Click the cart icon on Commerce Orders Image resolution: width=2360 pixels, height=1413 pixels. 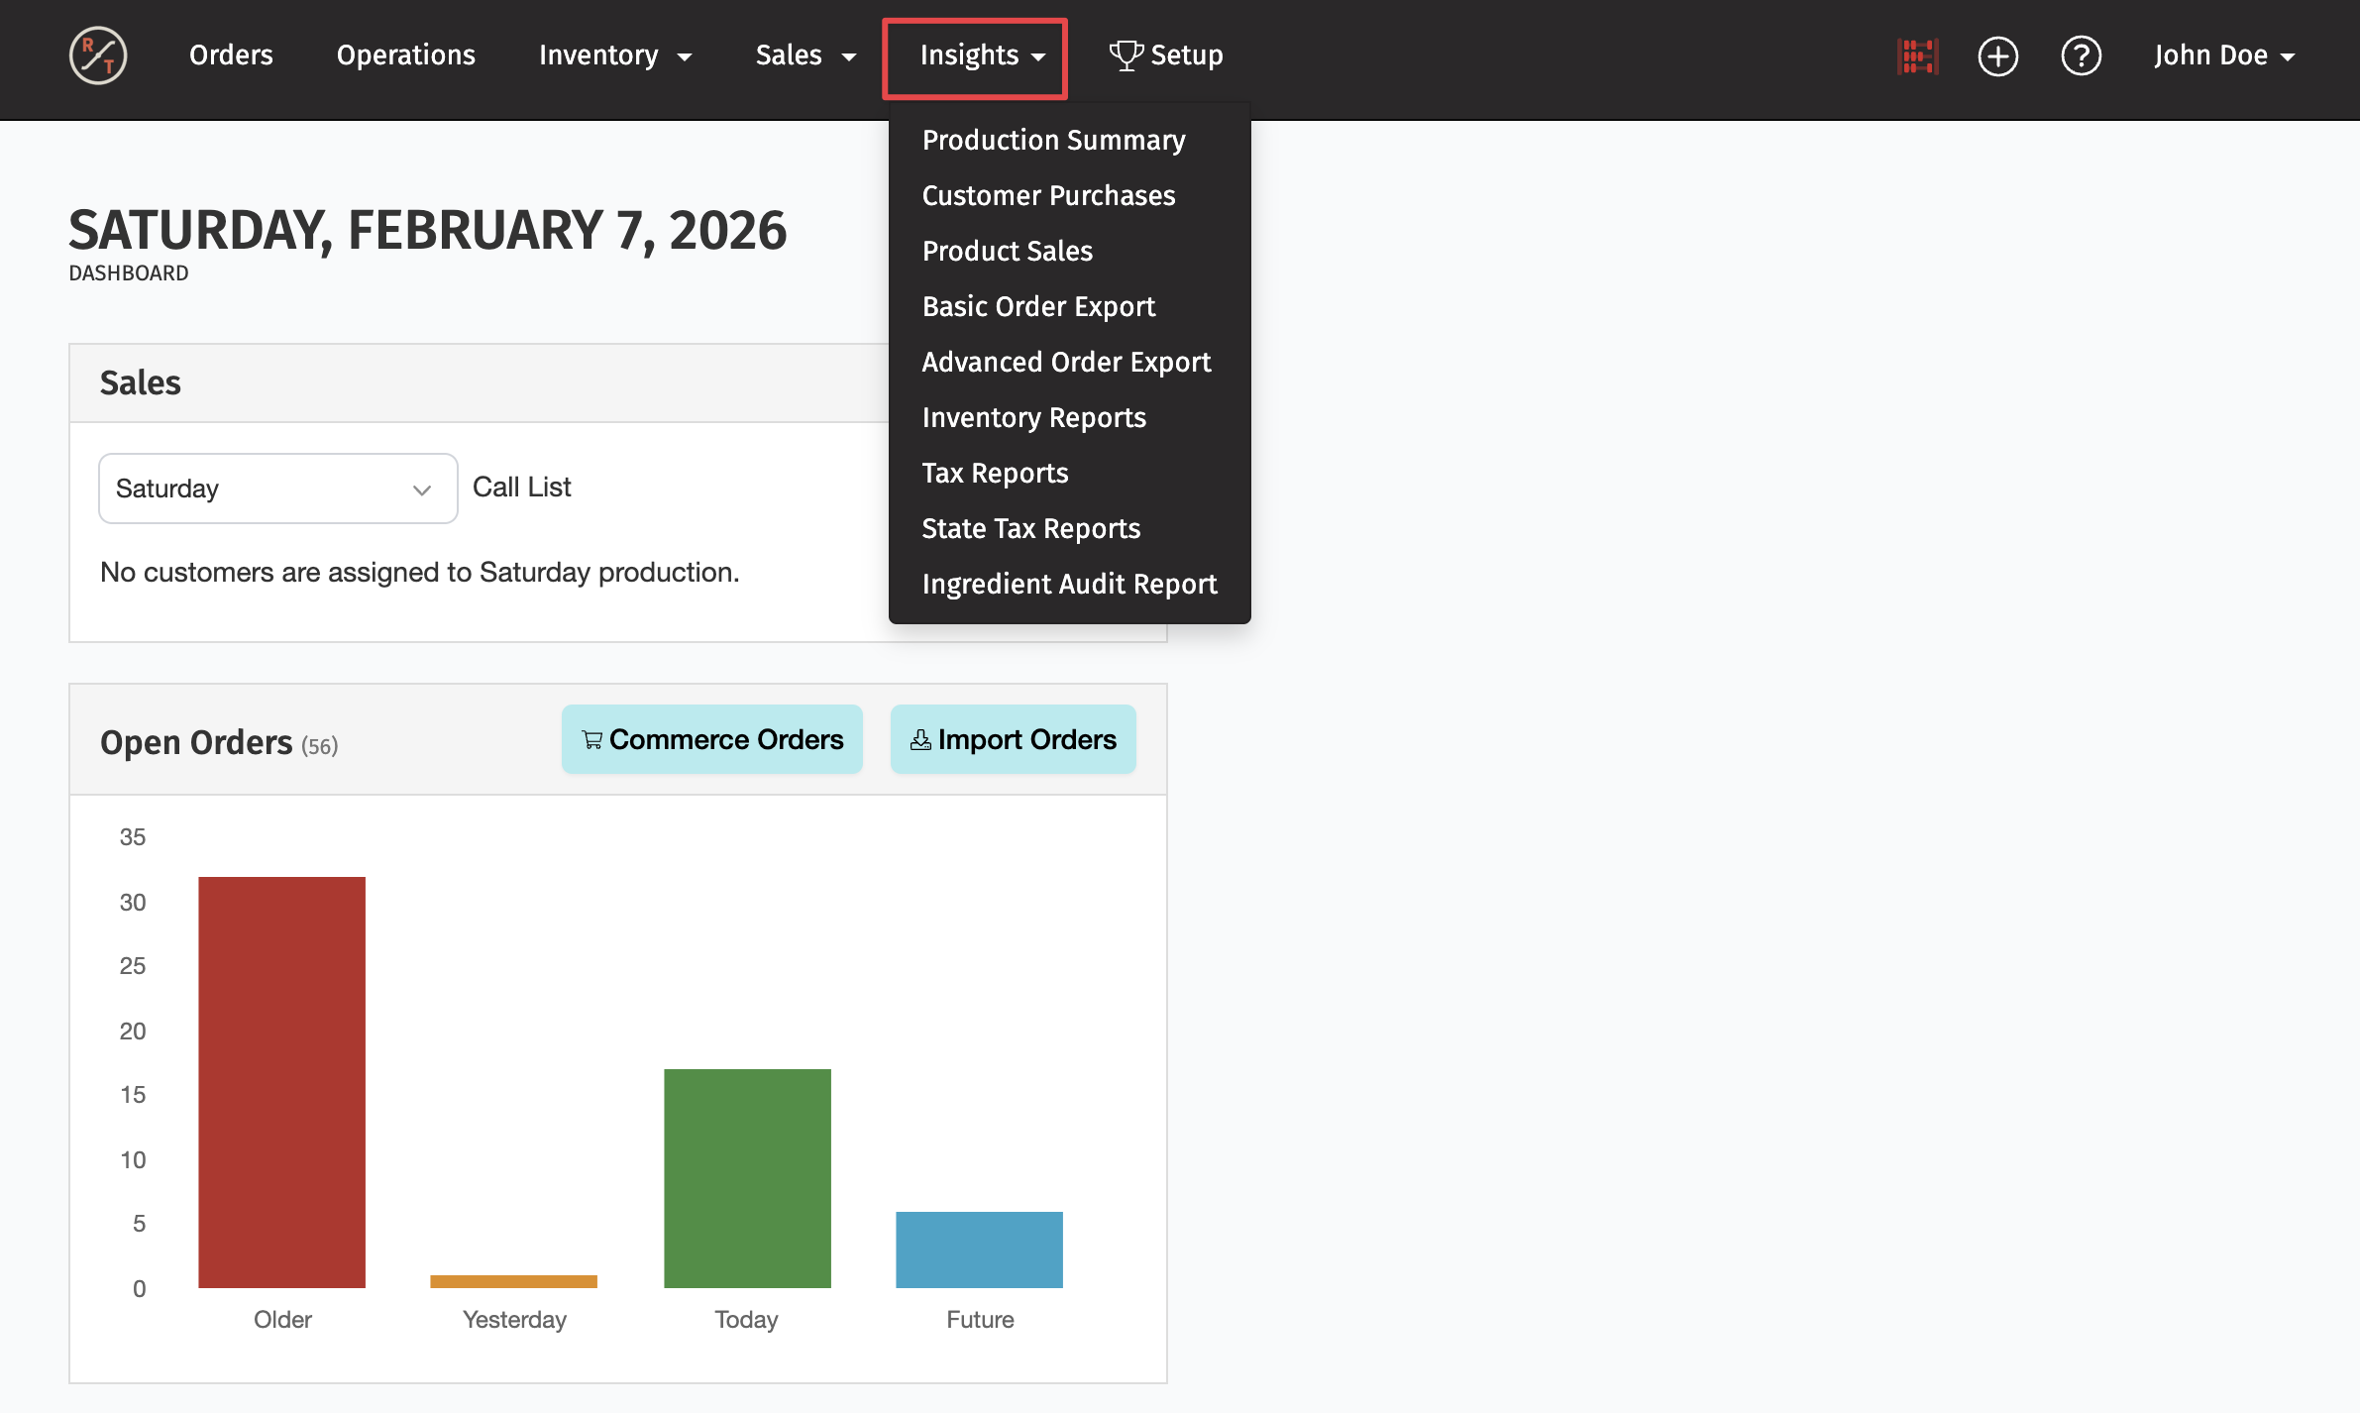(592, 739)
